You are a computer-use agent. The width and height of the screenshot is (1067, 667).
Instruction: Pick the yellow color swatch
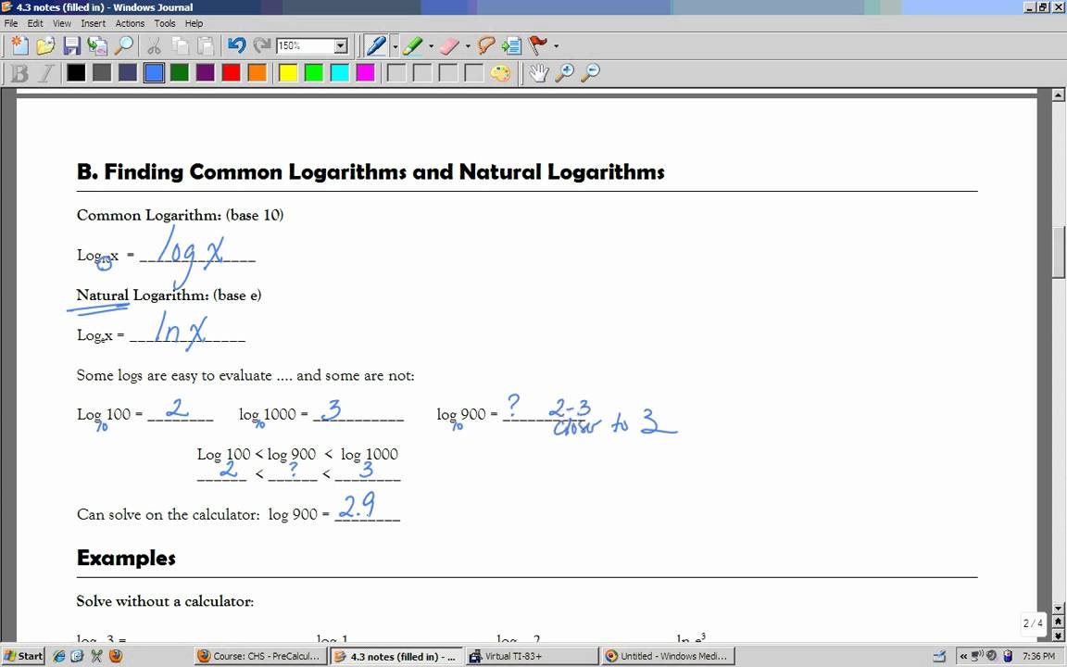click(x=289, y=73)
